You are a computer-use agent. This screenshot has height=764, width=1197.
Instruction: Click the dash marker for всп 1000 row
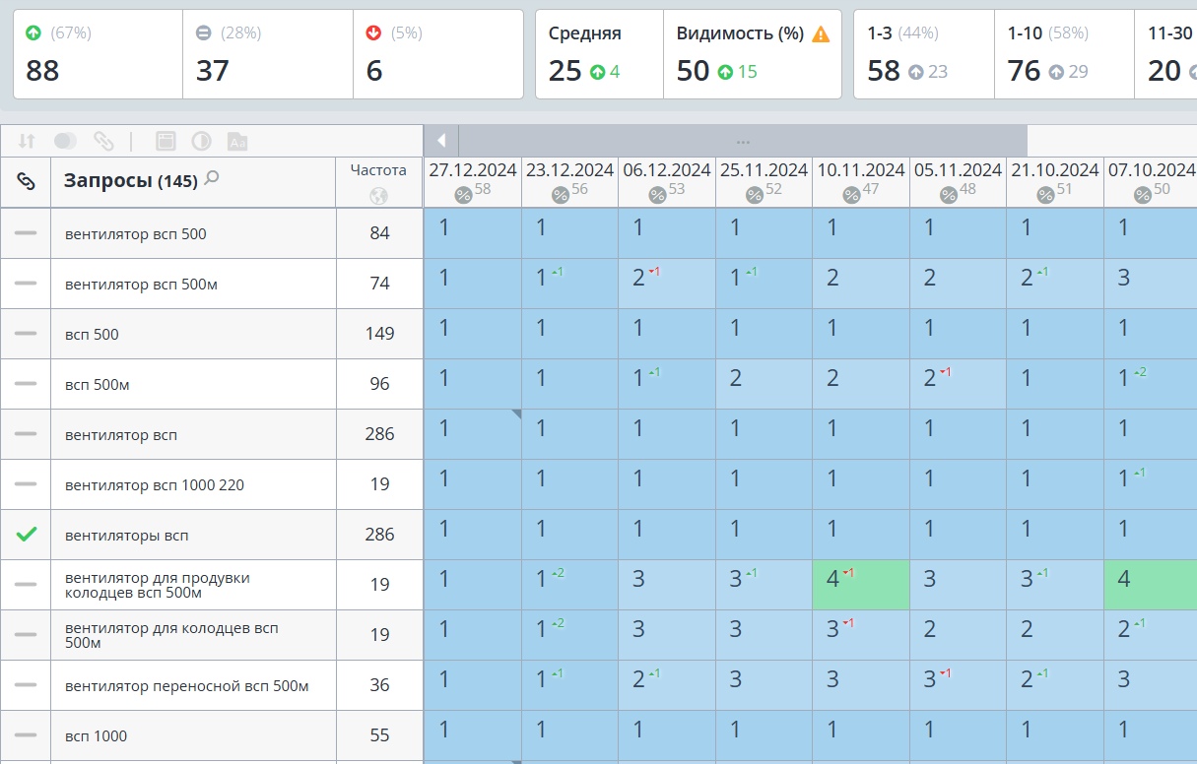[26, 735]
